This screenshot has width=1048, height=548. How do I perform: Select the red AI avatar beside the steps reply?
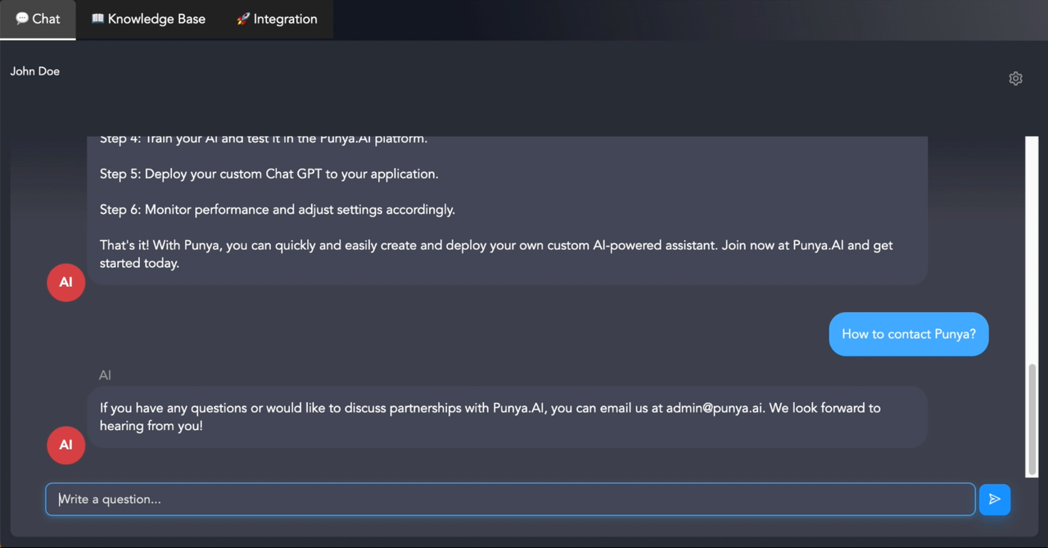pyautogui.click(x=65, y=282)
